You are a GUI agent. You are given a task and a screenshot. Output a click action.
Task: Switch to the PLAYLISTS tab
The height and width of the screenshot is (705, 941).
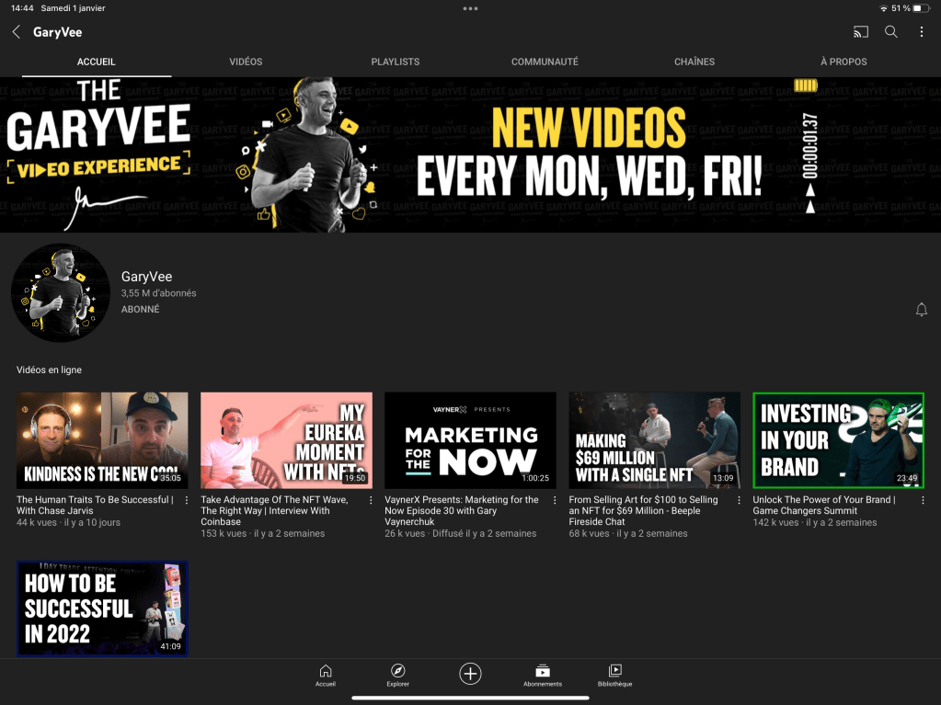click(395, 62)
